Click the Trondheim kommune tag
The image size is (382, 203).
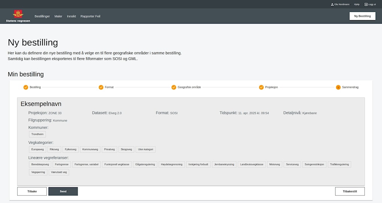click(37, 134)
